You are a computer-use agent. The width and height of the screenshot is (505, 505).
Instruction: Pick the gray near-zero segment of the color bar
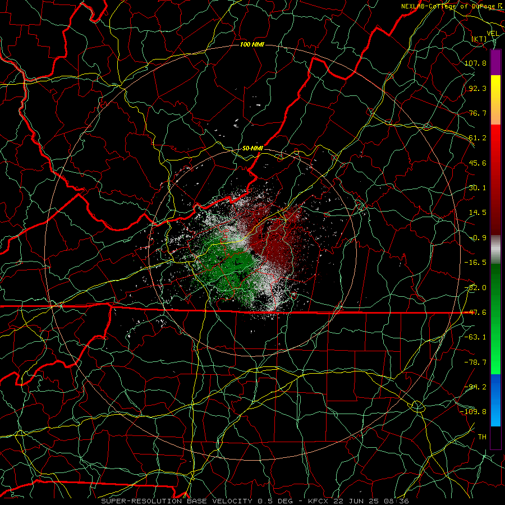(495, 250)
